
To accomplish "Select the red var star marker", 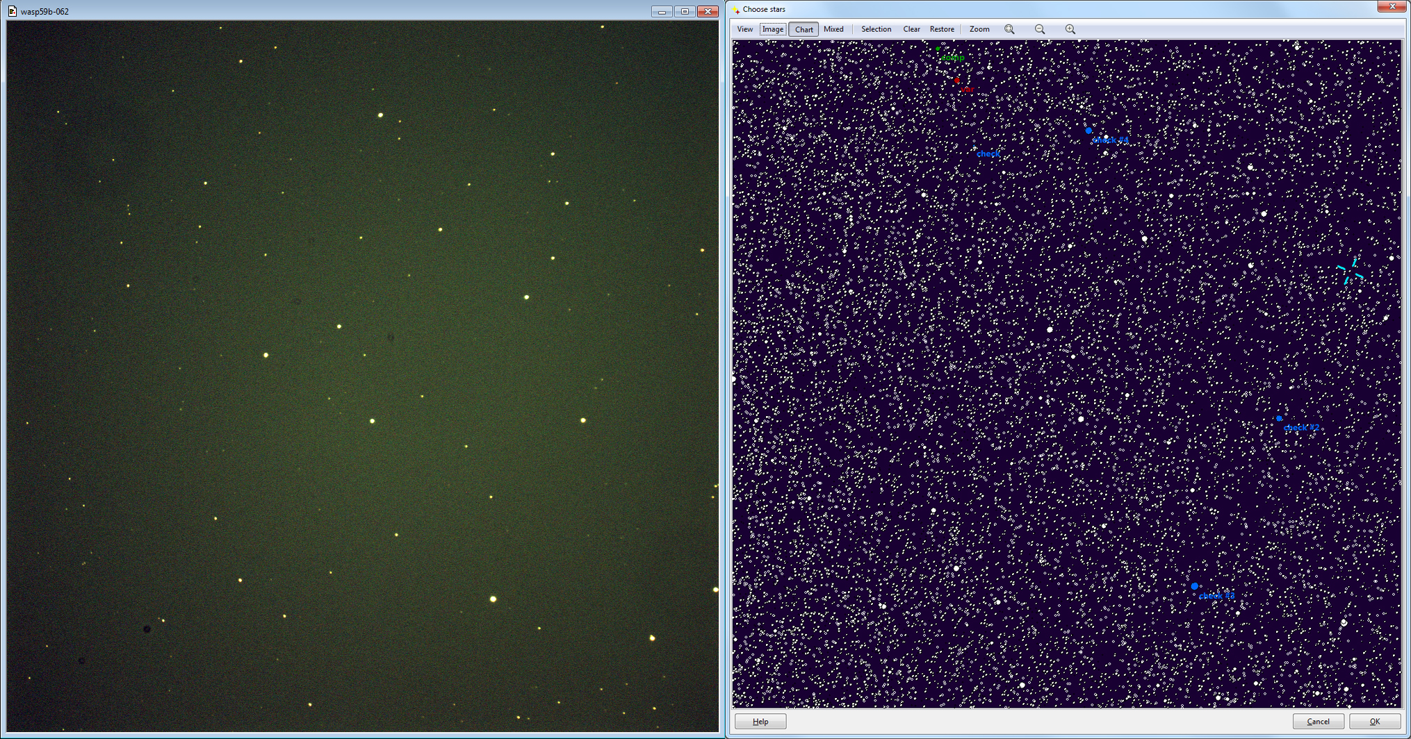I will (x=957, y=81).
